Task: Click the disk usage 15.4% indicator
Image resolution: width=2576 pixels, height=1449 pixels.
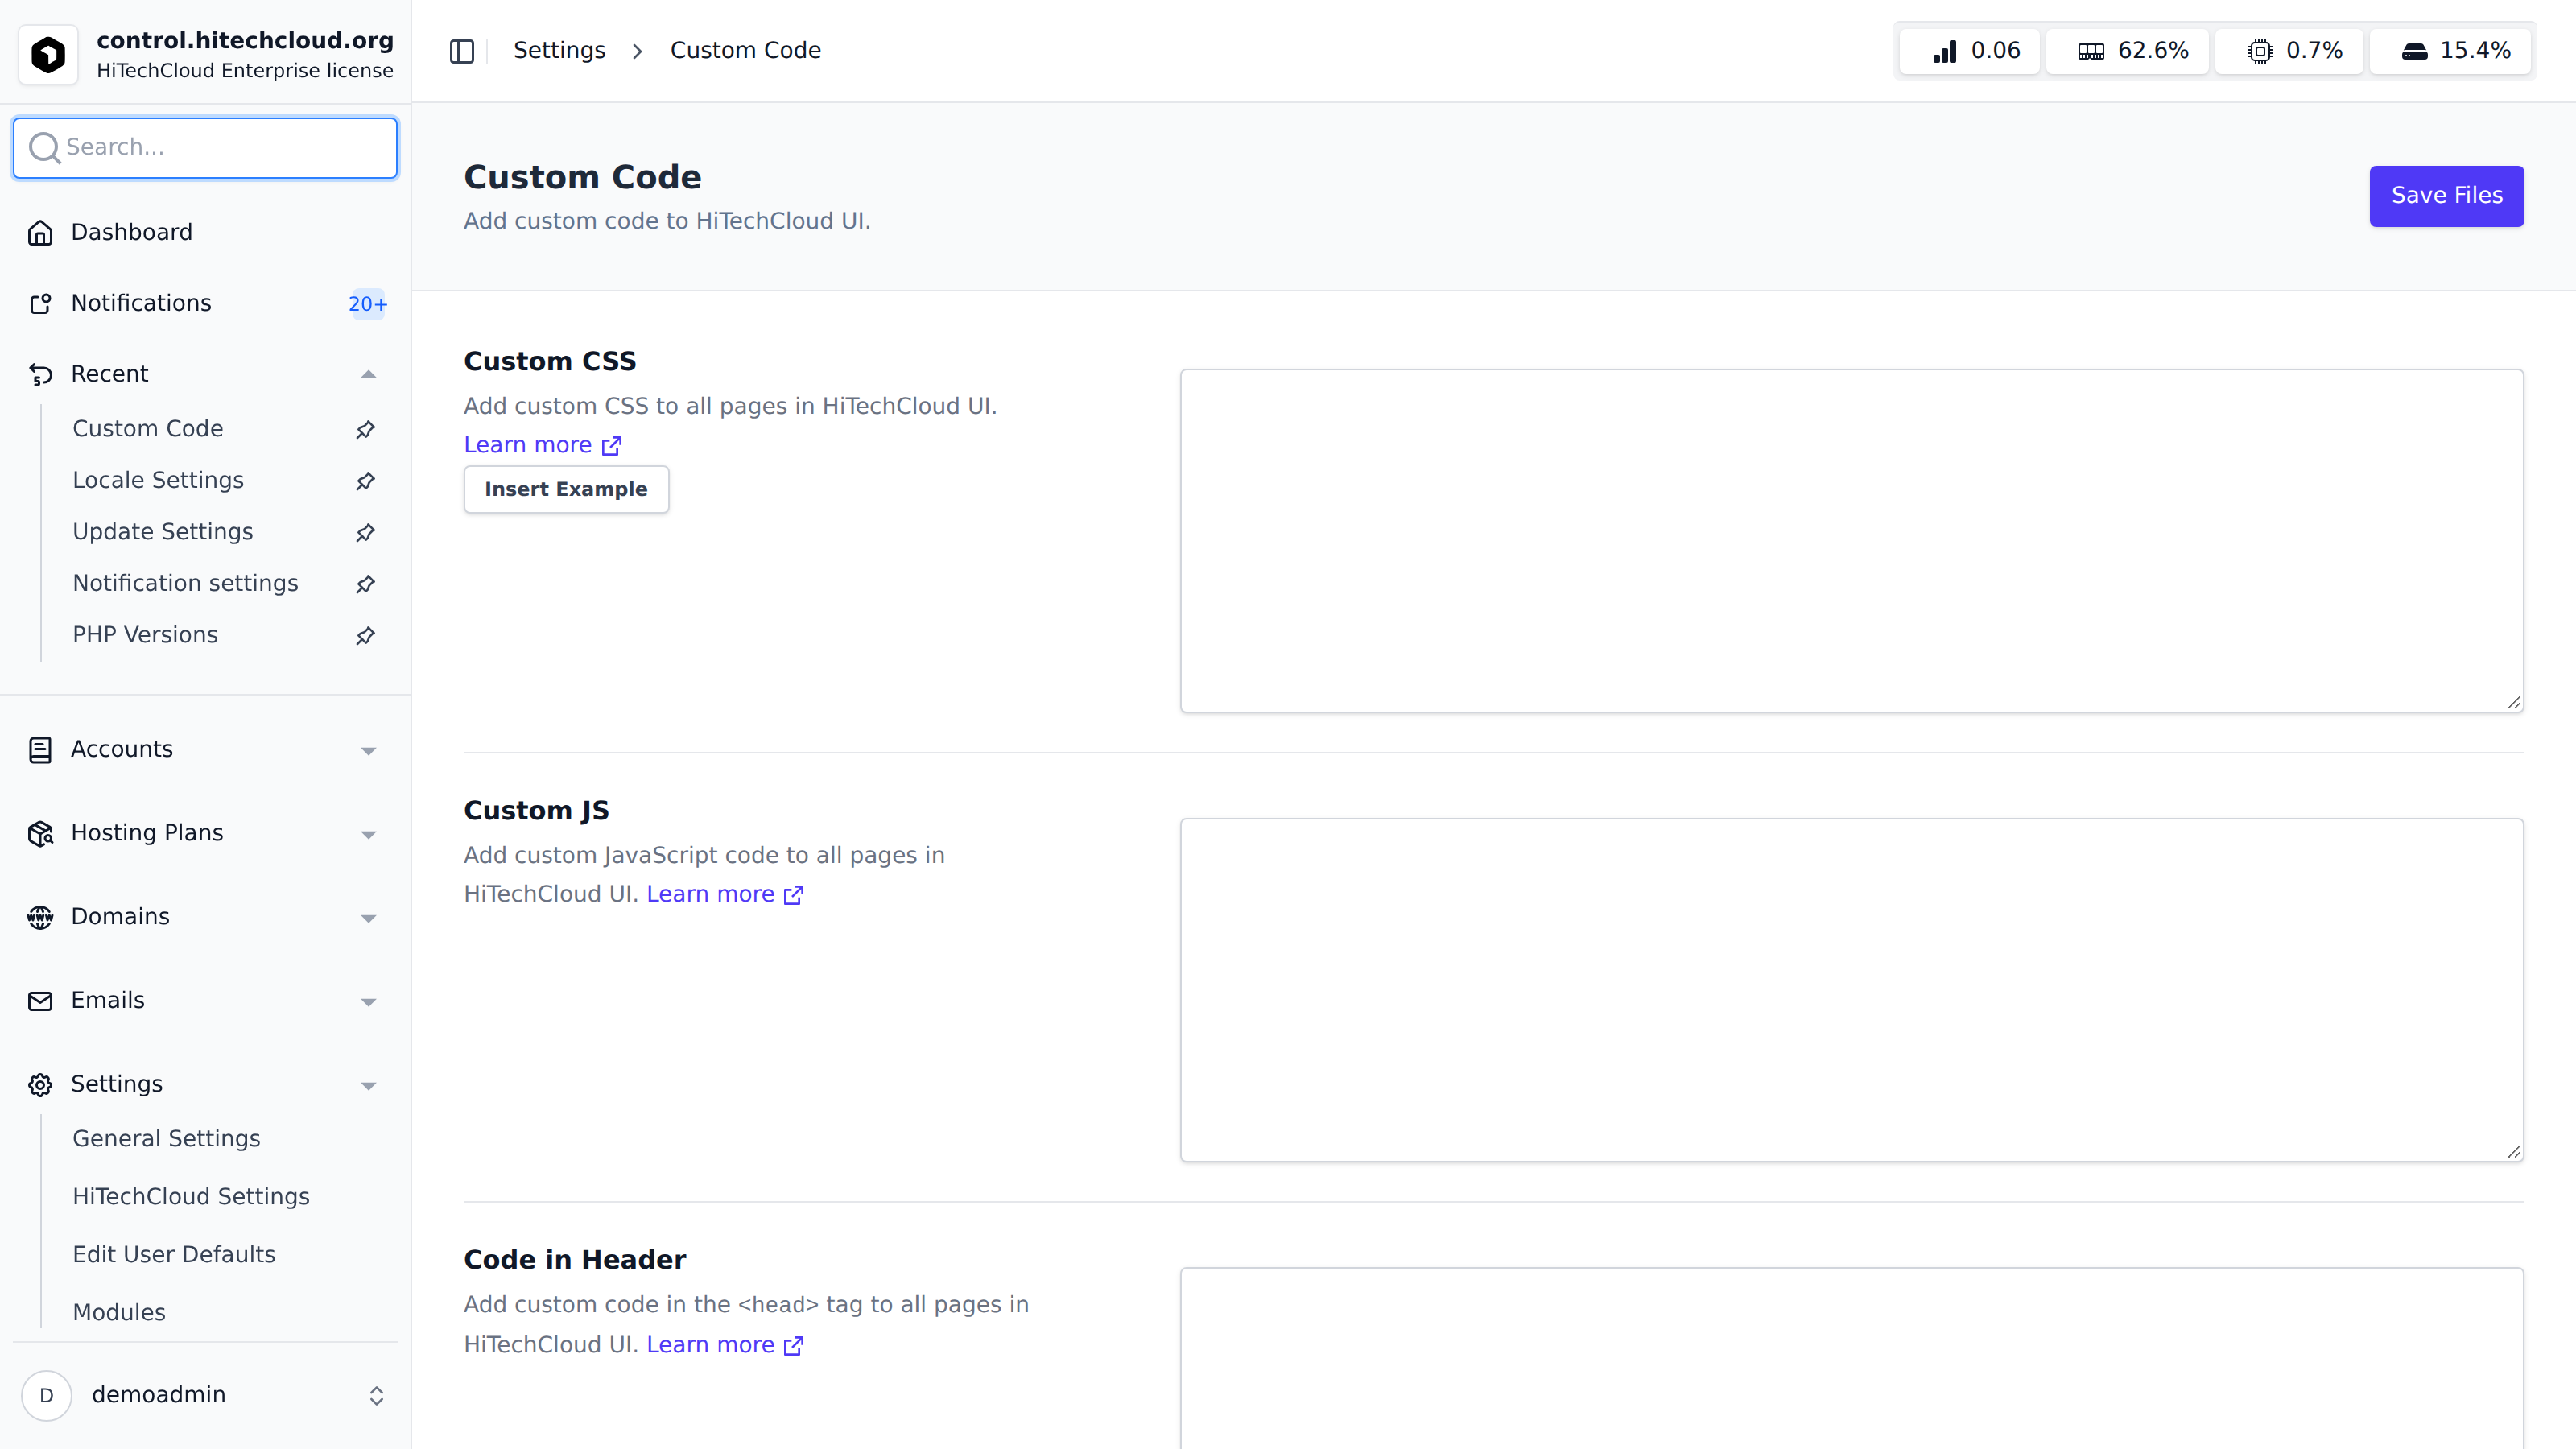Action: (2450, 51)
